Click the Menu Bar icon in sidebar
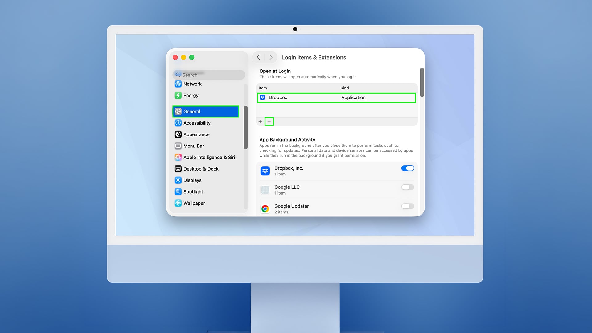Viewport: 592px width, 333px height. pyautogui.click(x=178, y=146)
